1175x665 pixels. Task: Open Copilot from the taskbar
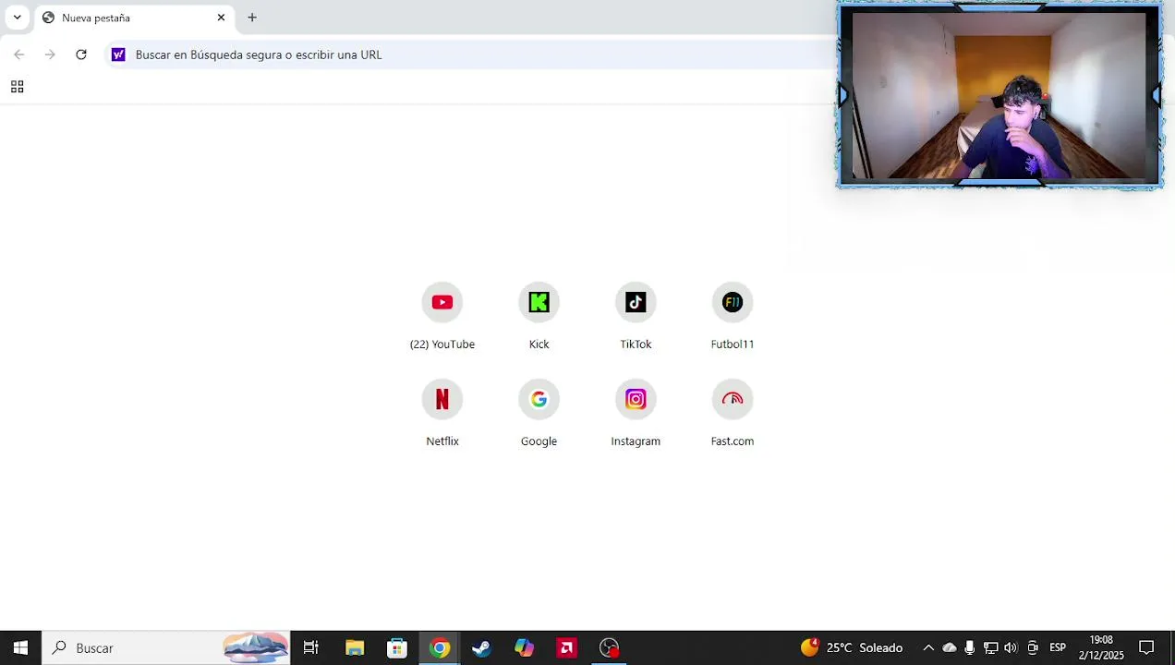tap(525, 647)
